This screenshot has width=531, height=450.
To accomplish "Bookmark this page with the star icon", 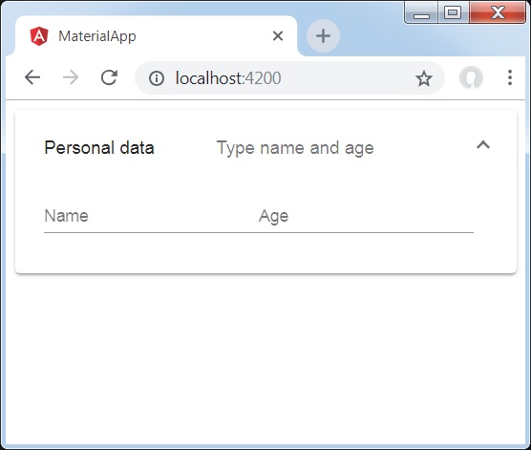I will pyautogui.click(x=424, y=78).
